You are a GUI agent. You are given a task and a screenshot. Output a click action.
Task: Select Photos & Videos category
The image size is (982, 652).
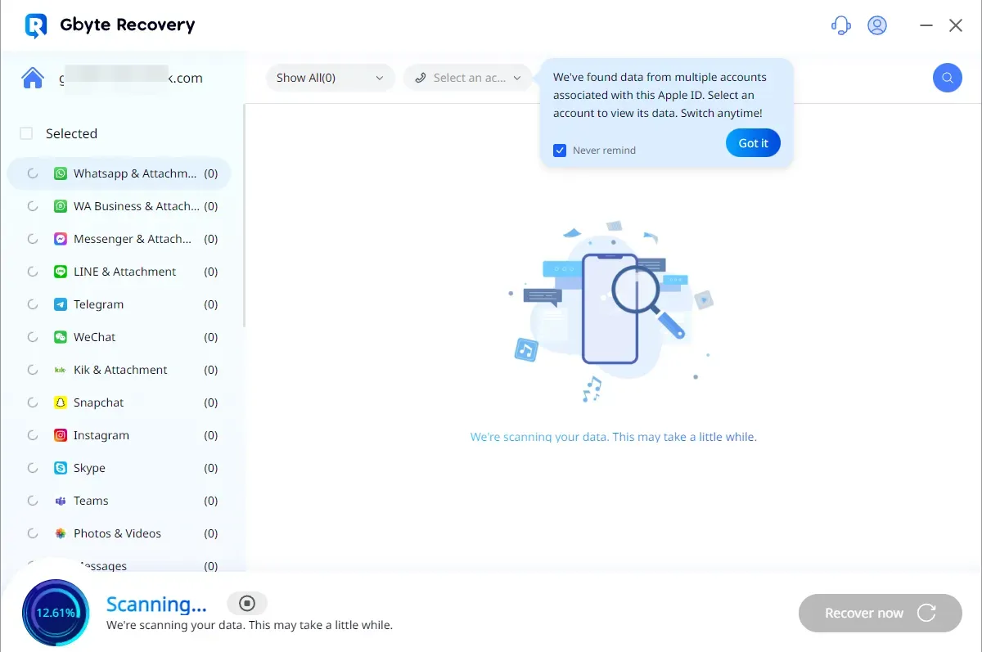pos(117,533)
